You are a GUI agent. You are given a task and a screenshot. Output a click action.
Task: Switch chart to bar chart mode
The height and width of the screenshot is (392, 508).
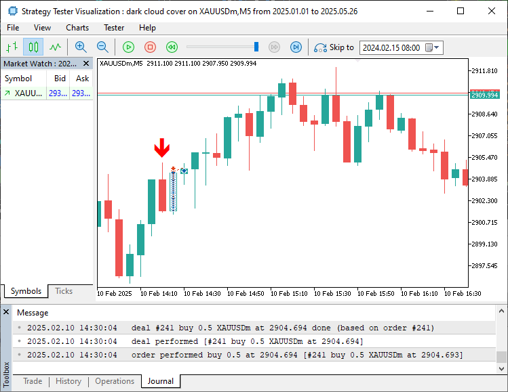[x=12, y=47]
